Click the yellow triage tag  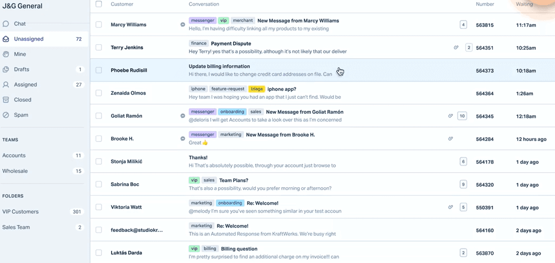click(x=257, y=89)
